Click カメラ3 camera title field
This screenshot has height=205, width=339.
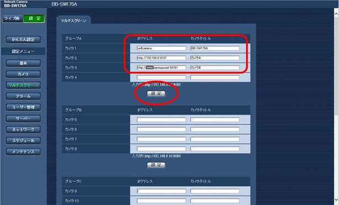pos(215,67)
